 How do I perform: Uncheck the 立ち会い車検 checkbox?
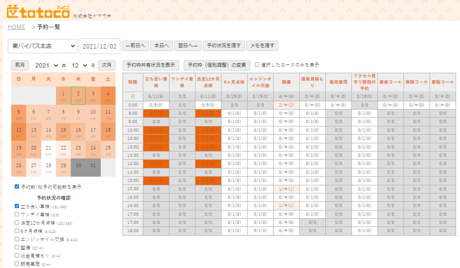(17, 207)
